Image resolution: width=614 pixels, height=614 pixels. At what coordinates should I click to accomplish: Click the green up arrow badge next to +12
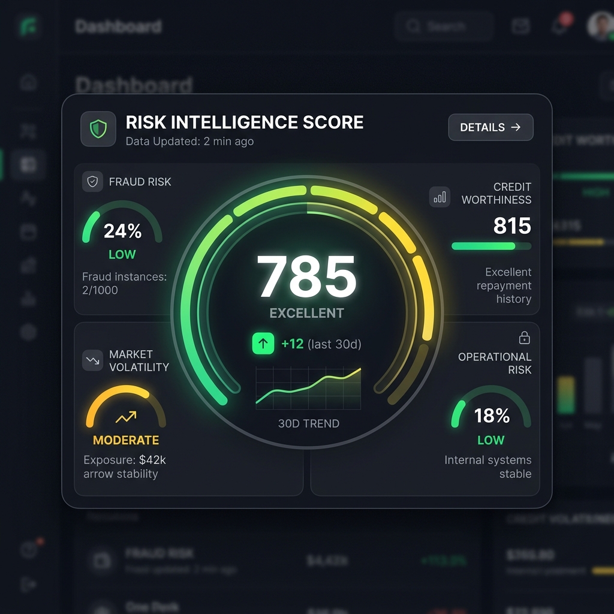coord(263,344)
